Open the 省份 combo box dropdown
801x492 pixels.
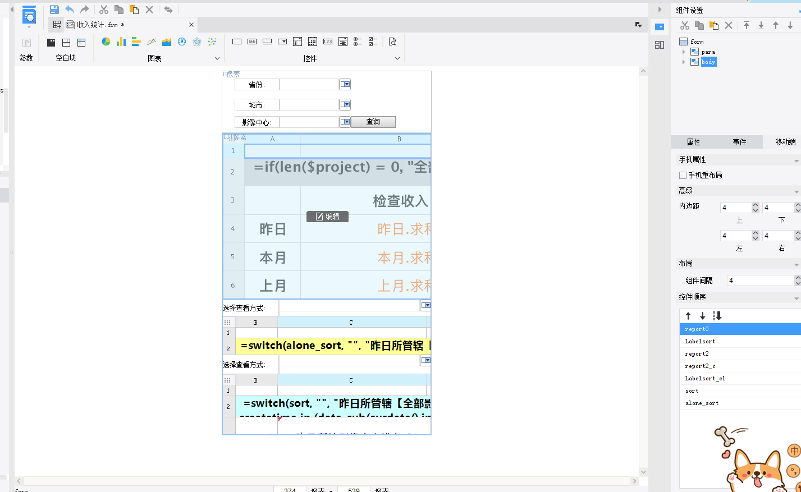[x=345, y=84]
